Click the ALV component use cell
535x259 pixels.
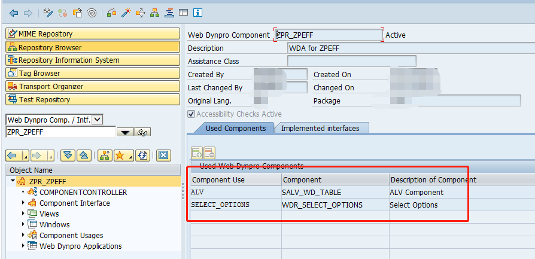click(x=236, y=192)
